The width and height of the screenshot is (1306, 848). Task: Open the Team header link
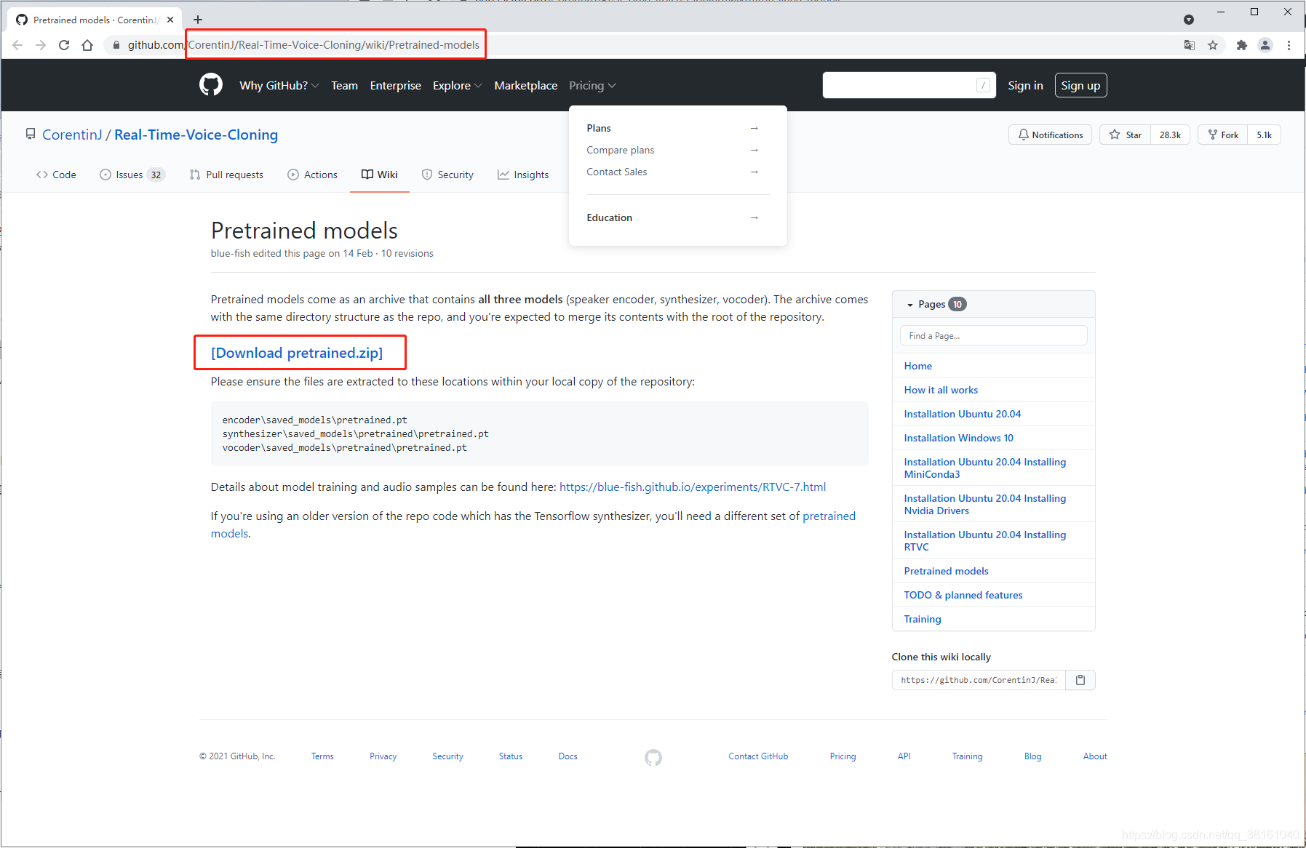[x=344, y=85]
